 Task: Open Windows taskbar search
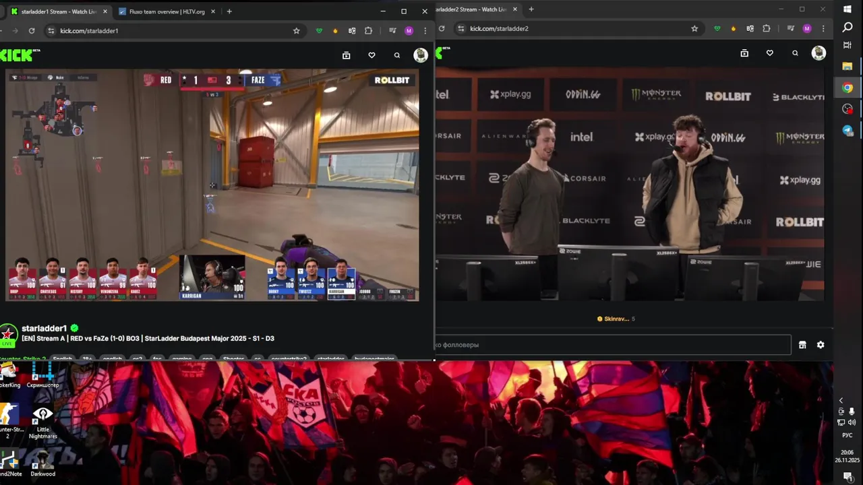(847, 27)
